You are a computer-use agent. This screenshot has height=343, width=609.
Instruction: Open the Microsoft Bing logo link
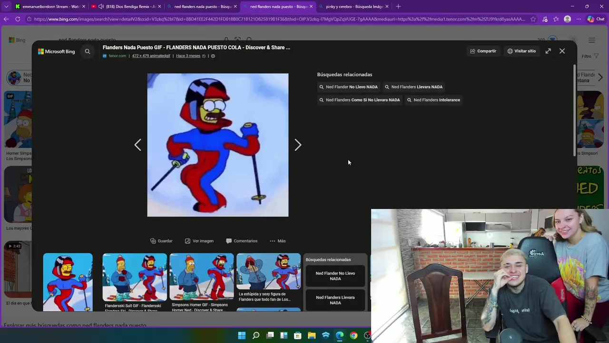[x=57, y=51]
